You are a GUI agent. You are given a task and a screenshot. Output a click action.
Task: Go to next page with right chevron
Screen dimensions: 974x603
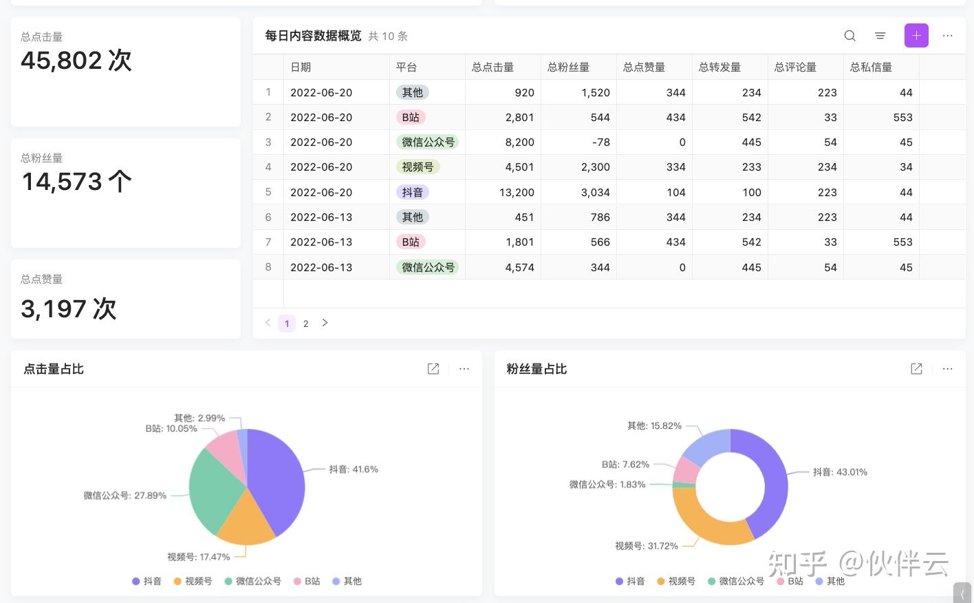325,323
